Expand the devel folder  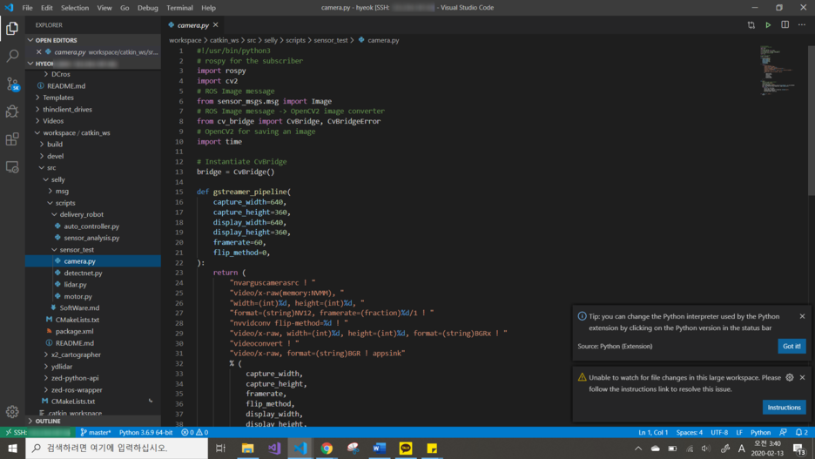coord(55,156)
